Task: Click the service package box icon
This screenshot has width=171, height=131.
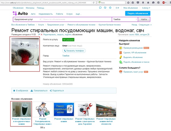Action: click(121, 72)
